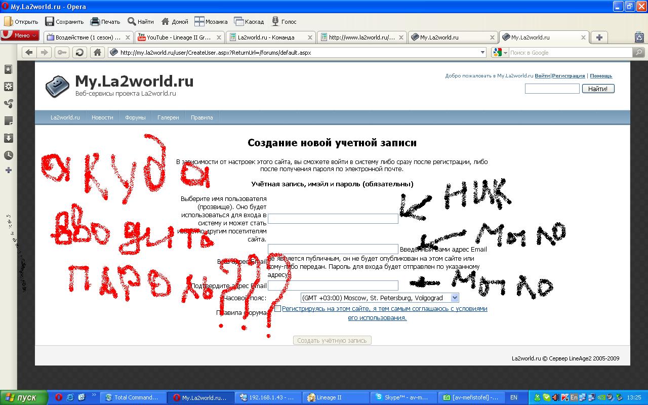Open the Opera Меню button
Screen dimensions: 648x405
coord(20,35)
